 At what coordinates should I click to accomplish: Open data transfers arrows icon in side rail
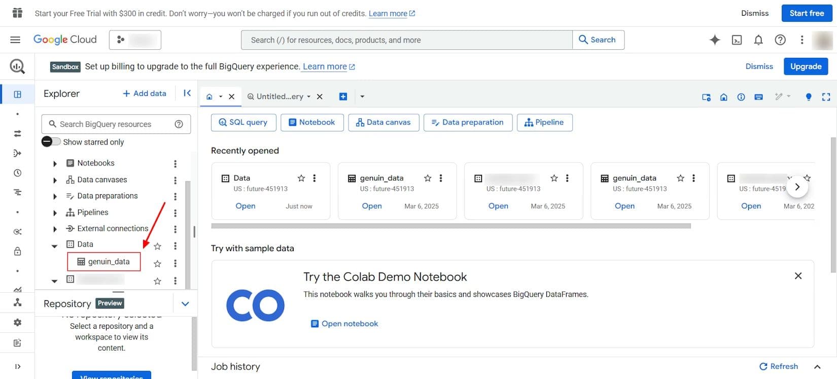pyautogui.click(x=18, y=133)
